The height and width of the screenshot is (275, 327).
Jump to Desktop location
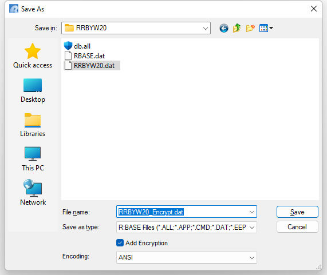pos(33,90)
